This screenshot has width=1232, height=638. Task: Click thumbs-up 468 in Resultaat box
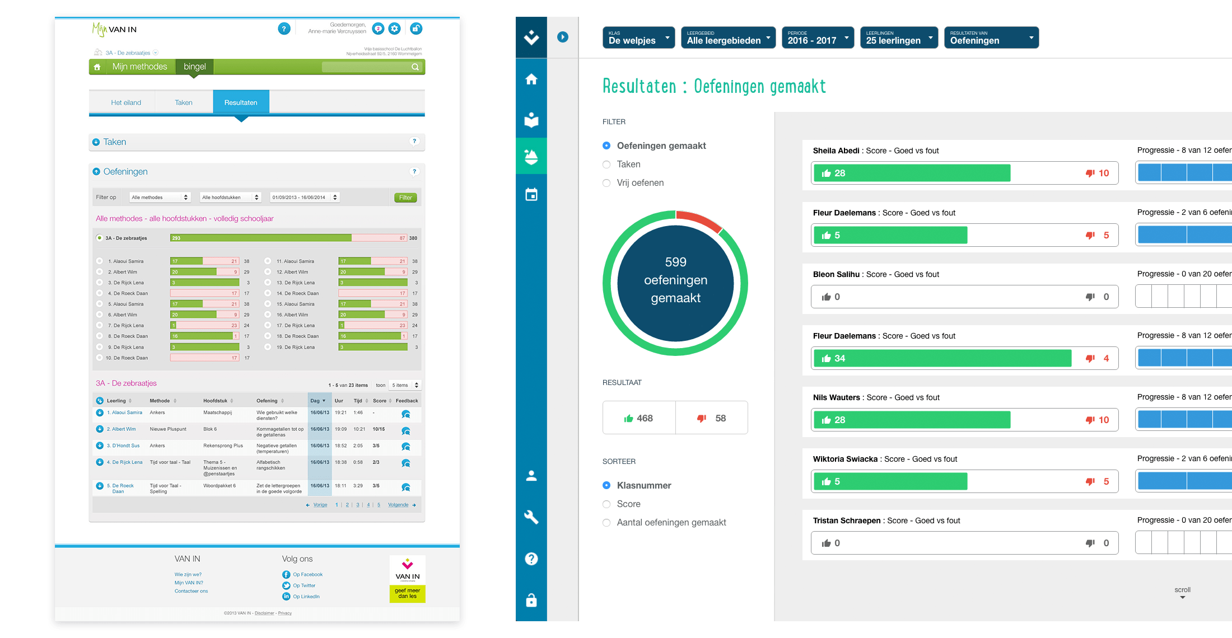[x=639, y=418]
